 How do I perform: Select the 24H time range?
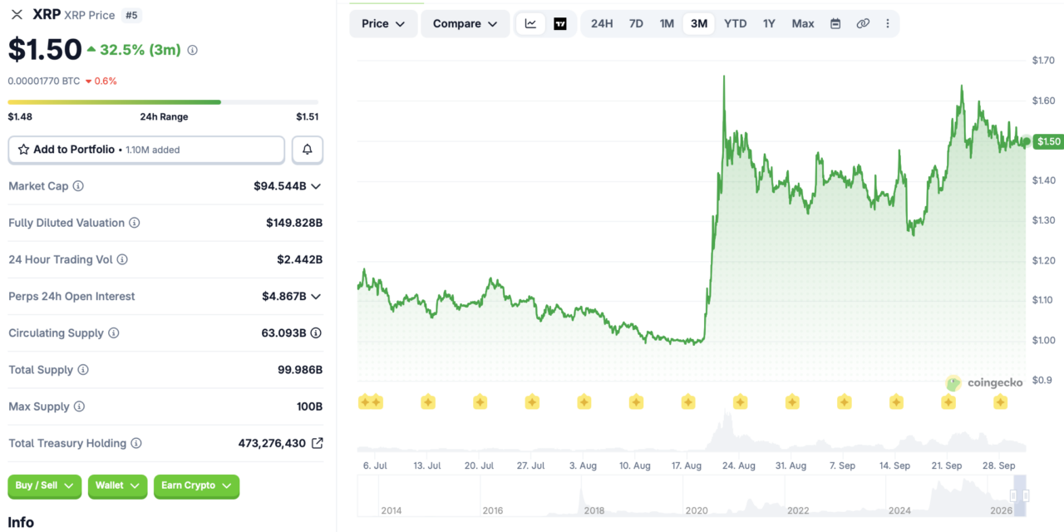602,23
